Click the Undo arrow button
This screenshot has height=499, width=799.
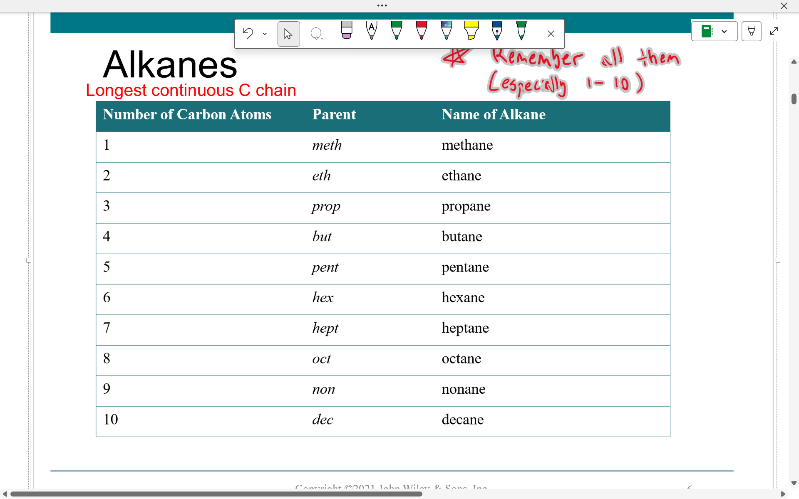tap(248, 34)
